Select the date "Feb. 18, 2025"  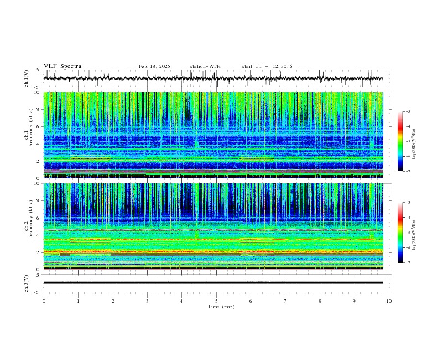coord(154,66)
